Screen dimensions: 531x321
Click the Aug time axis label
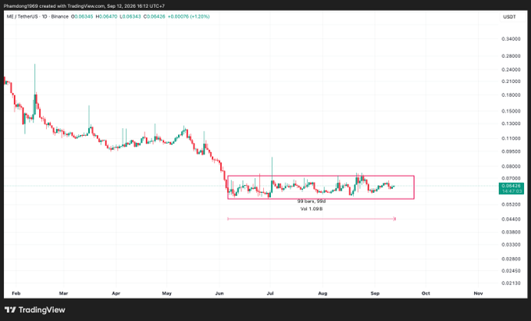point(323,293)
